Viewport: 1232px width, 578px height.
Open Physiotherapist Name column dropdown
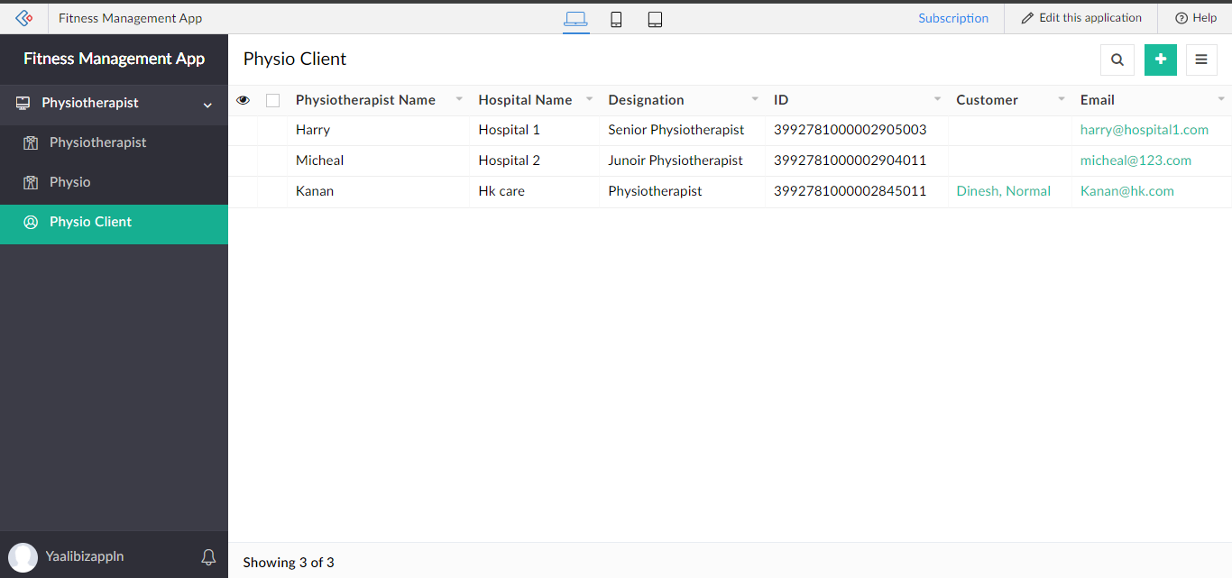(459, 99)
